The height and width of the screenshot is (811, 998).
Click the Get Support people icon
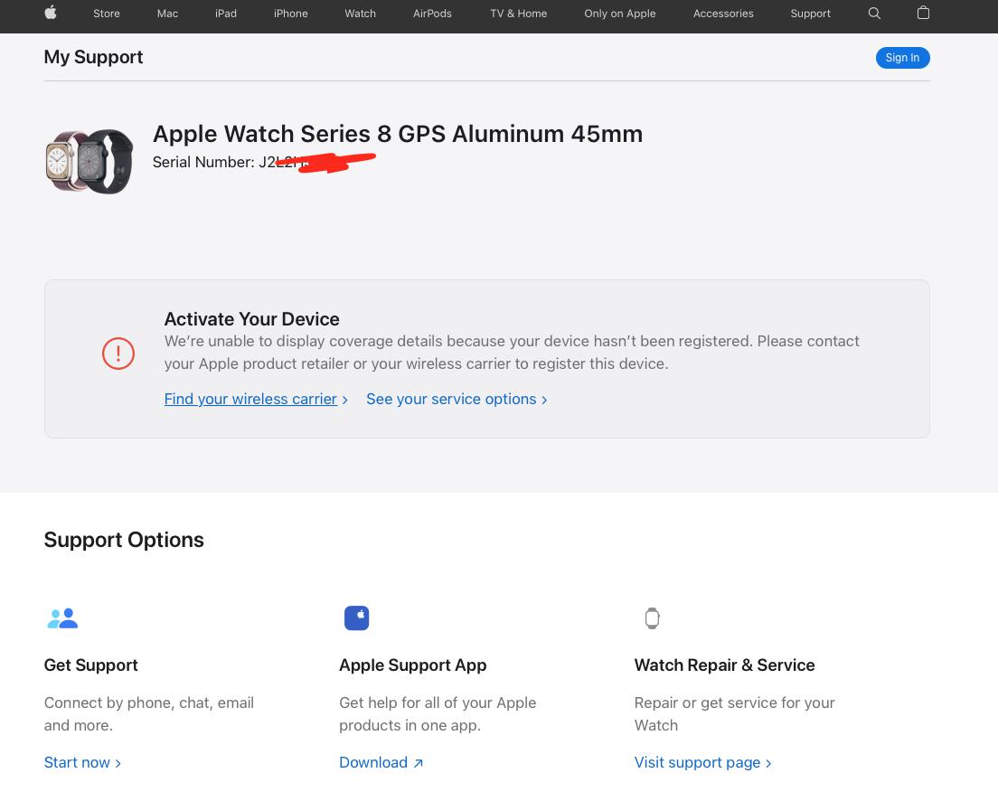(x=62, y=618)
